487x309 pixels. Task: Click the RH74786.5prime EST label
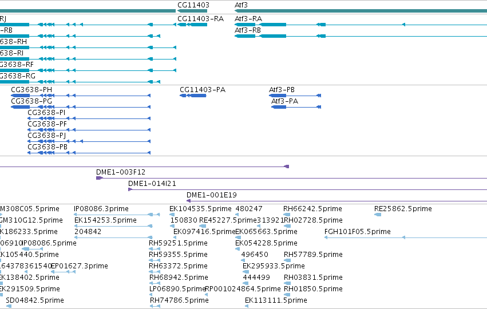point(179,300)
